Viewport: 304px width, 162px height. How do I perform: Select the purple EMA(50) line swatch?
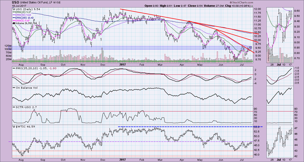click(x=13, y=15)
